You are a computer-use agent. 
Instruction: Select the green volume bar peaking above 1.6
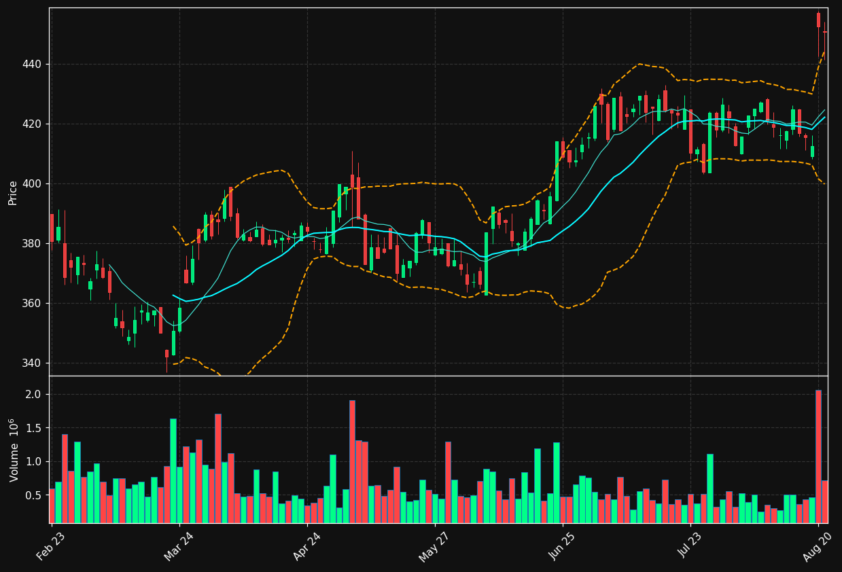pos(173,471)
